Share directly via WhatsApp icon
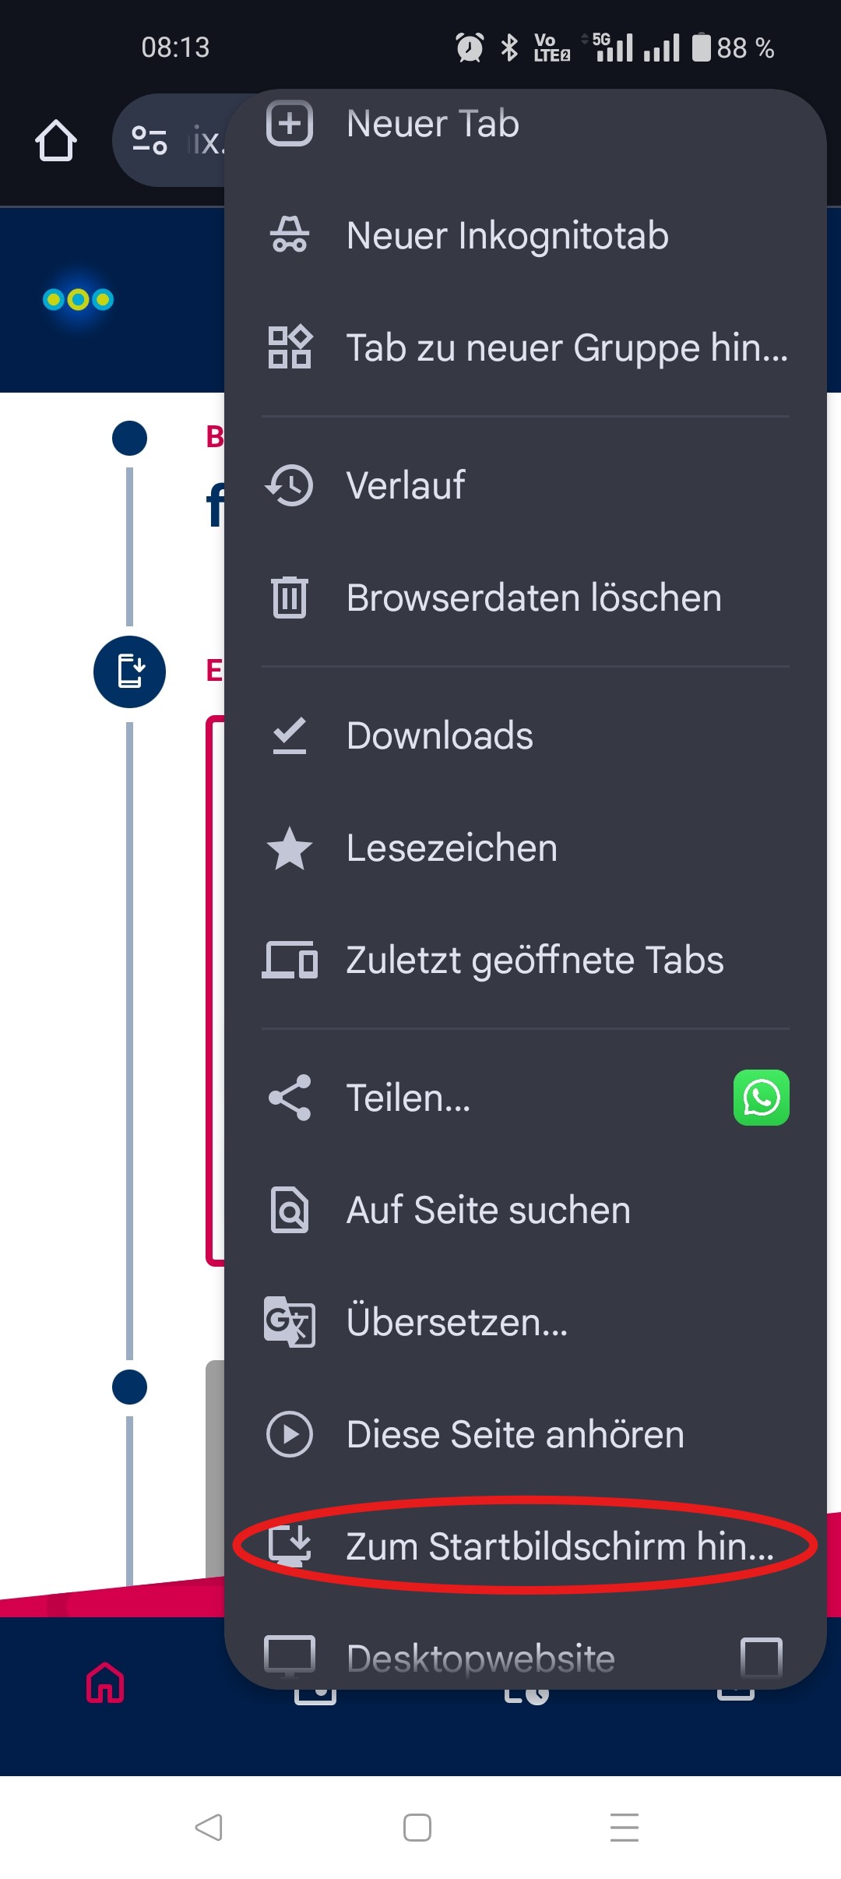Screen dimensions: 841x1879 (x=761, y=1098)
